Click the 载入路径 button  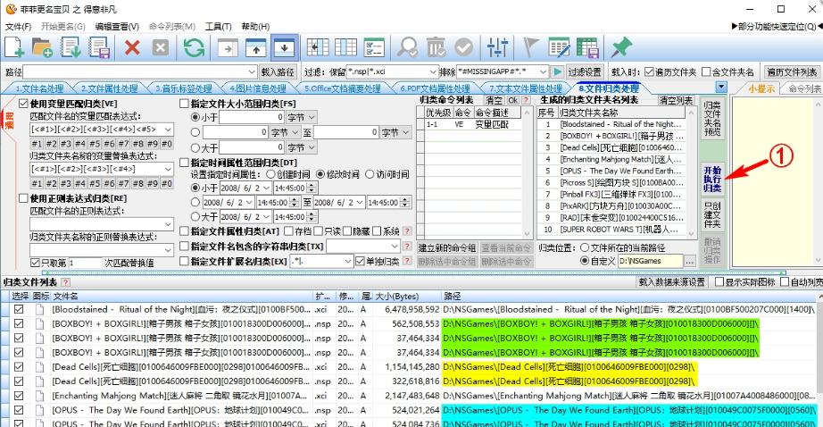pos(278,72)
